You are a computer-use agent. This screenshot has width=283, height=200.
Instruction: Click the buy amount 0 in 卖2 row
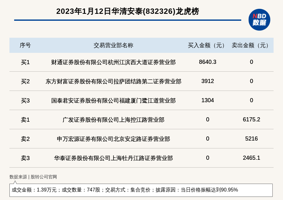click(208, 138)
